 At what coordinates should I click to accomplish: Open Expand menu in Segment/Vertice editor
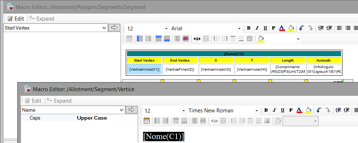[59, 100]
